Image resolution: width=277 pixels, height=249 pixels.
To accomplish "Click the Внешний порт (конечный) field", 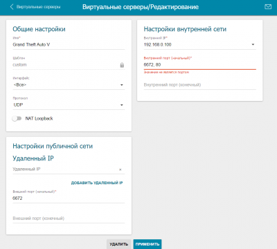I will click(x=69, y=219).
